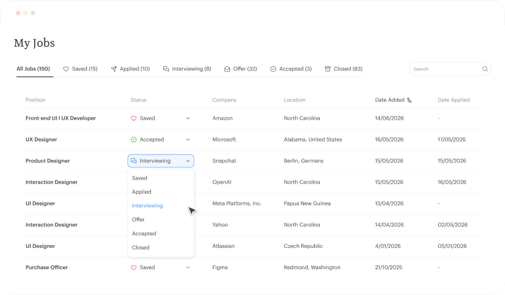505x295 pixels.
Task: Click the Papua New Guinea location
Action: click(x=307, y=203)
